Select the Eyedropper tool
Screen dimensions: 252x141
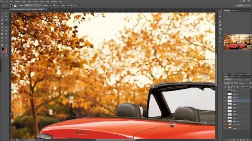tap(6, 20)
